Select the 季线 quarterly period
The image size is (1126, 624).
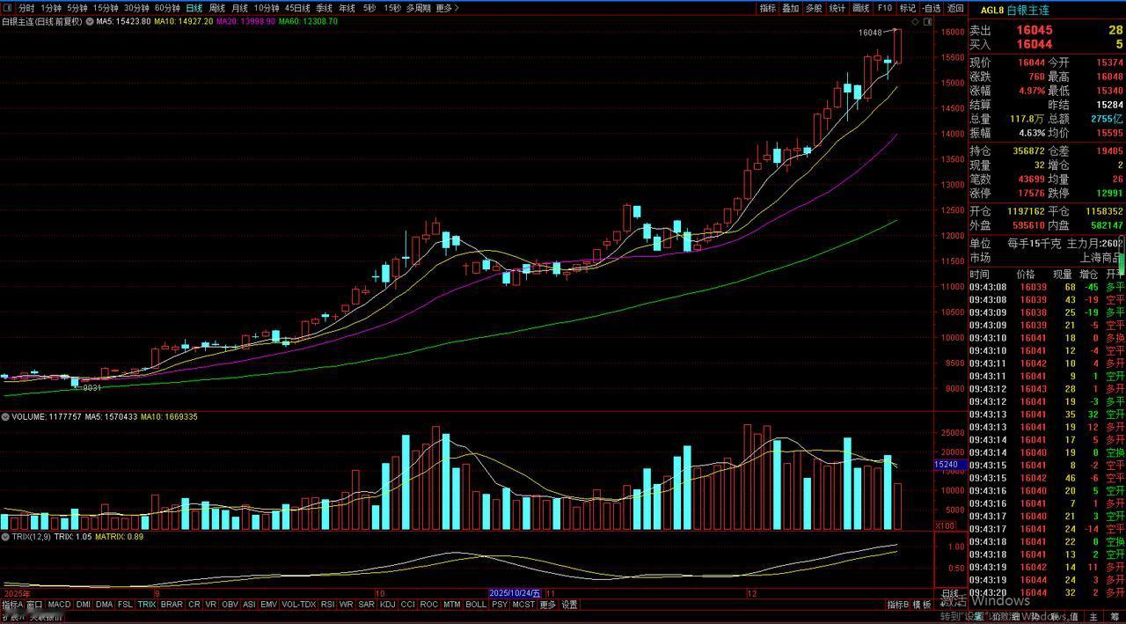click(324, 8)
